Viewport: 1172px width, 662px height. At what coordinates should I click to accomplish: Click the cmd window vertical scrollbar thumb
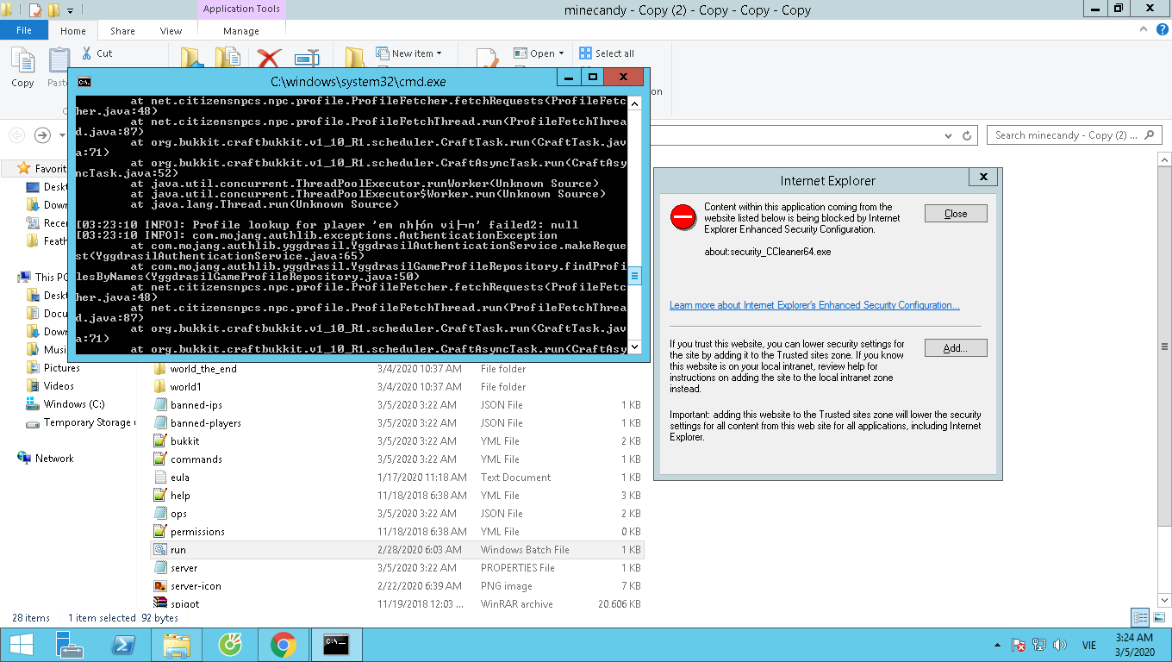[x=635, y=276]
